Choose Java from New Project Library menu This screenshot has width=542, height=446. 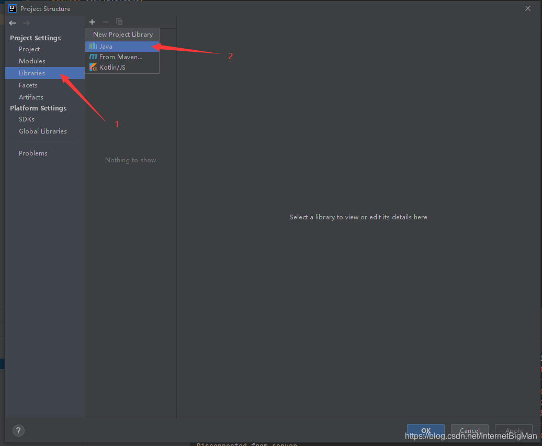[122, 47]
